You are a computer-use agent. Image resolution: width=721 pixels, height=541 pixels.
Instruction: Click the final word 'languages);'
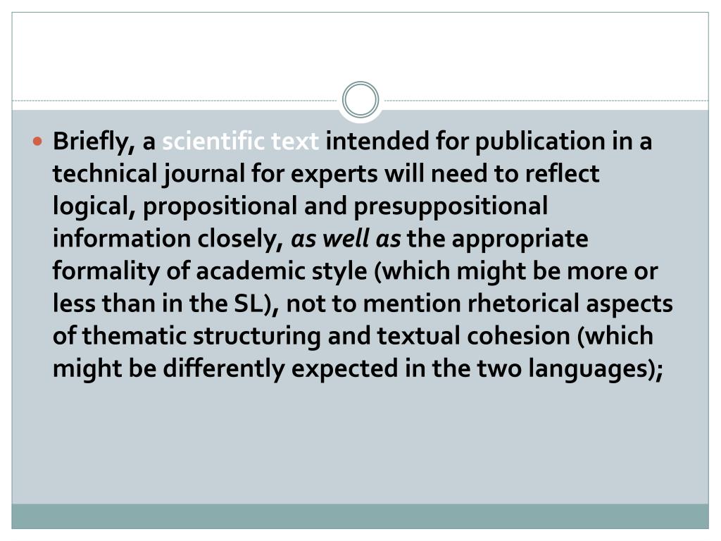(x=596, y=369)
